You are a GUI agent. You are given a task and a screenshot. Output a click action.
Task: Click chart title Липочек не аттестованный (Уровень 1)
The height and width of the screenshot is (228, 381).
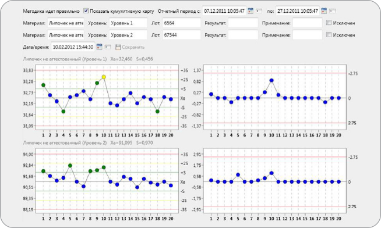65,59
